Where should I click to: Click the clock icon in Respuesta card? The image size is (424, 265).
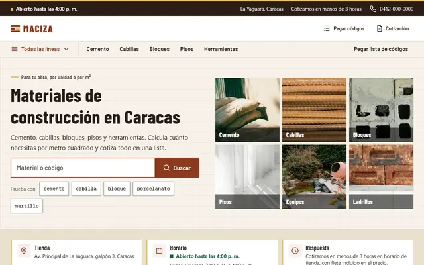pos(295,250)
